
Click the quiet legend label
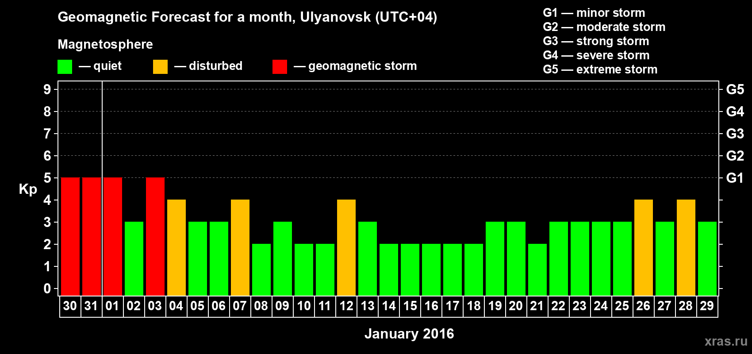coord(107,66)
